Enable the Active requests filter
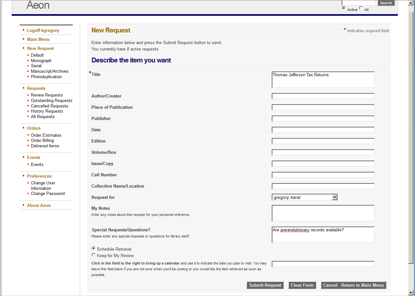Screen dimensions: 415x296 344,8
